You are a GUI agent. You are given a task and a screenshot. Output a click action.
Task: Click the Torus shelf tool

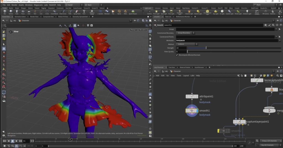22,12
